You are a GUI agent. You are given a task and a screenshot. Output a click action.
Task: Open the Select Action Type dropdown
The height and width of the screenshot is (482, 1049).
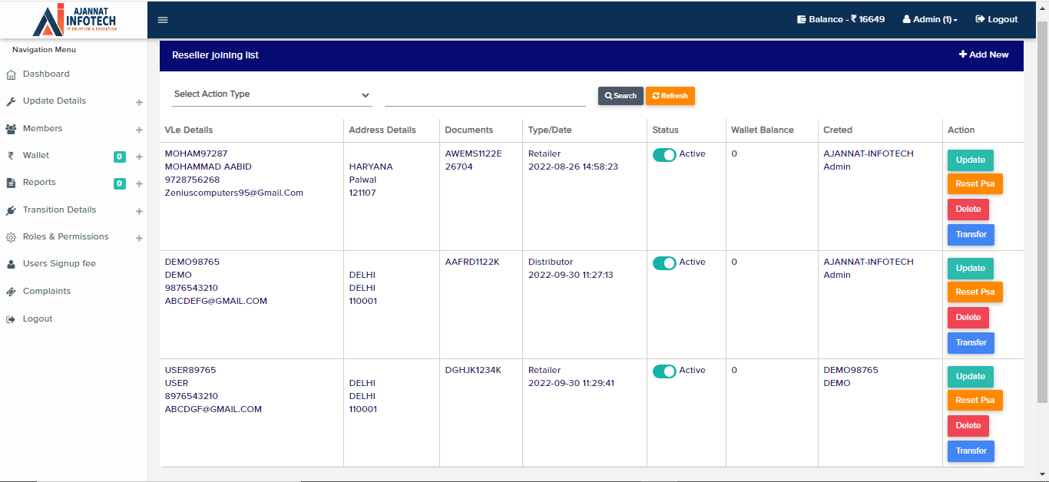(272, 94)
